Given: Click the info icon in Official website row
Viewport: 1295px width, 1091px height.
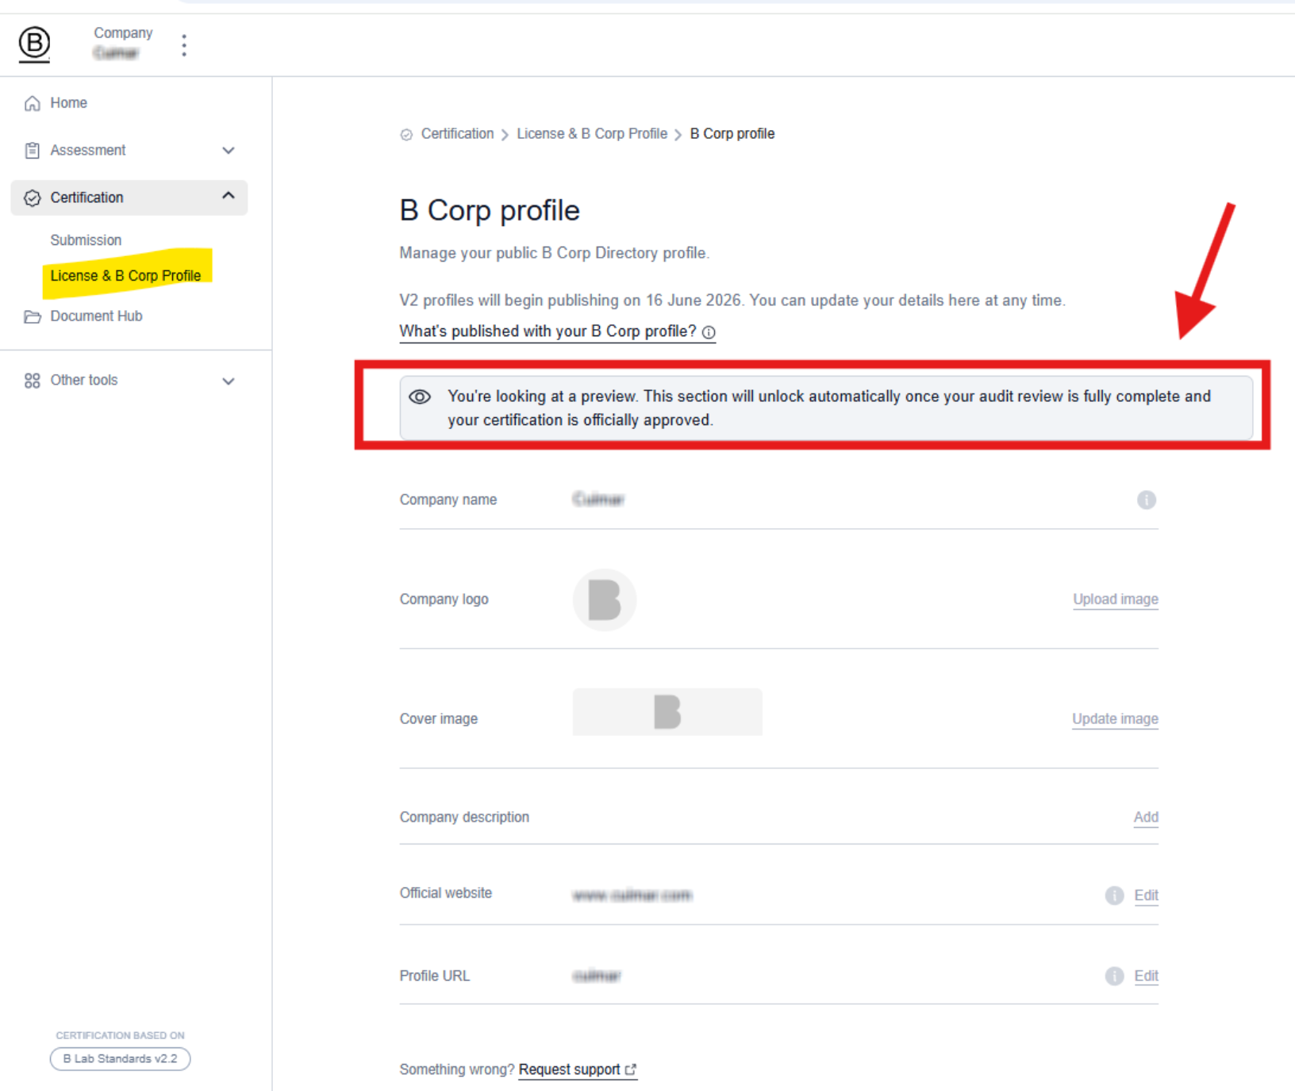Looking at the screenshot, I should 1115,895.
